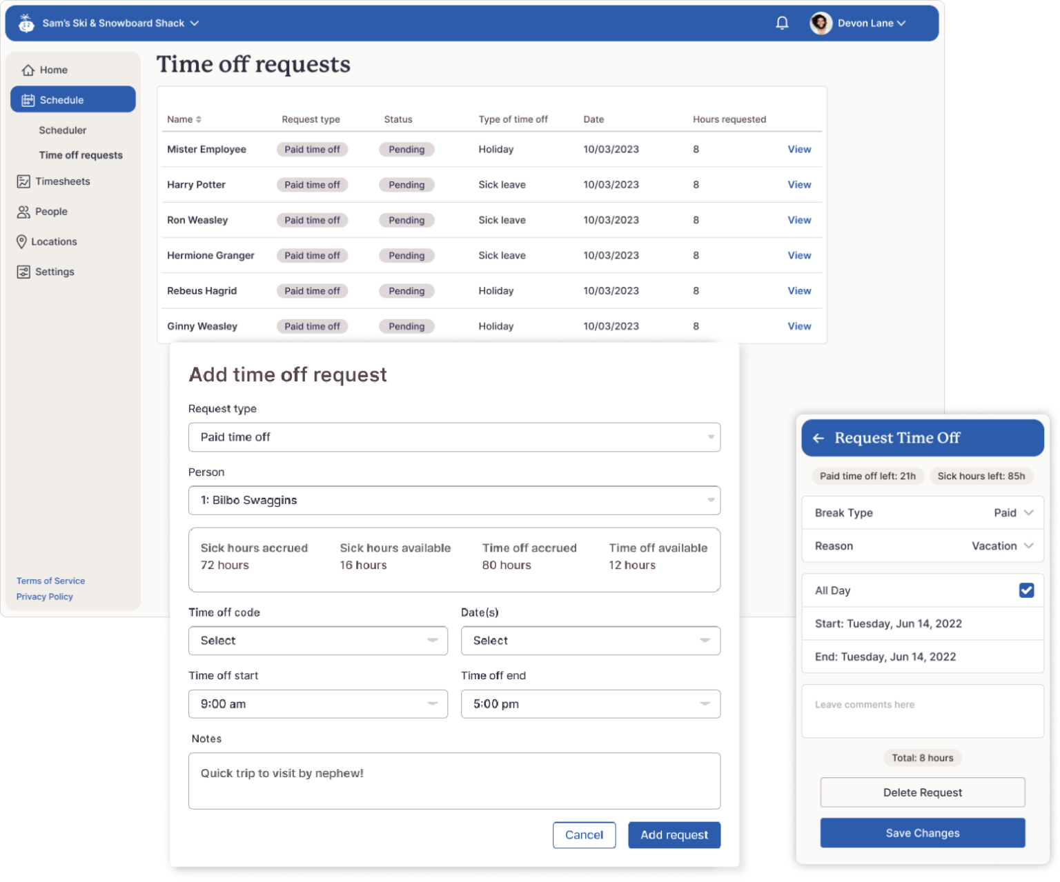Click the Devon Lane avatar picture
Viewport: 1060px width, 882px height.
tap(821, 23)
